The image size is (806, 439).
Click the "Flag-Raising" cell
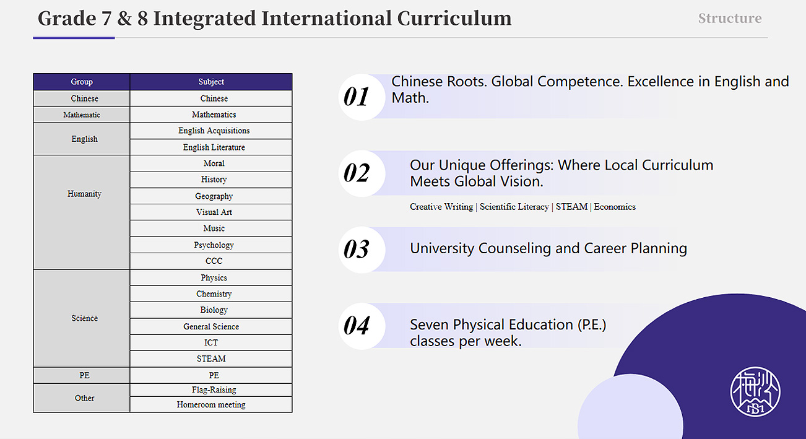211,390
